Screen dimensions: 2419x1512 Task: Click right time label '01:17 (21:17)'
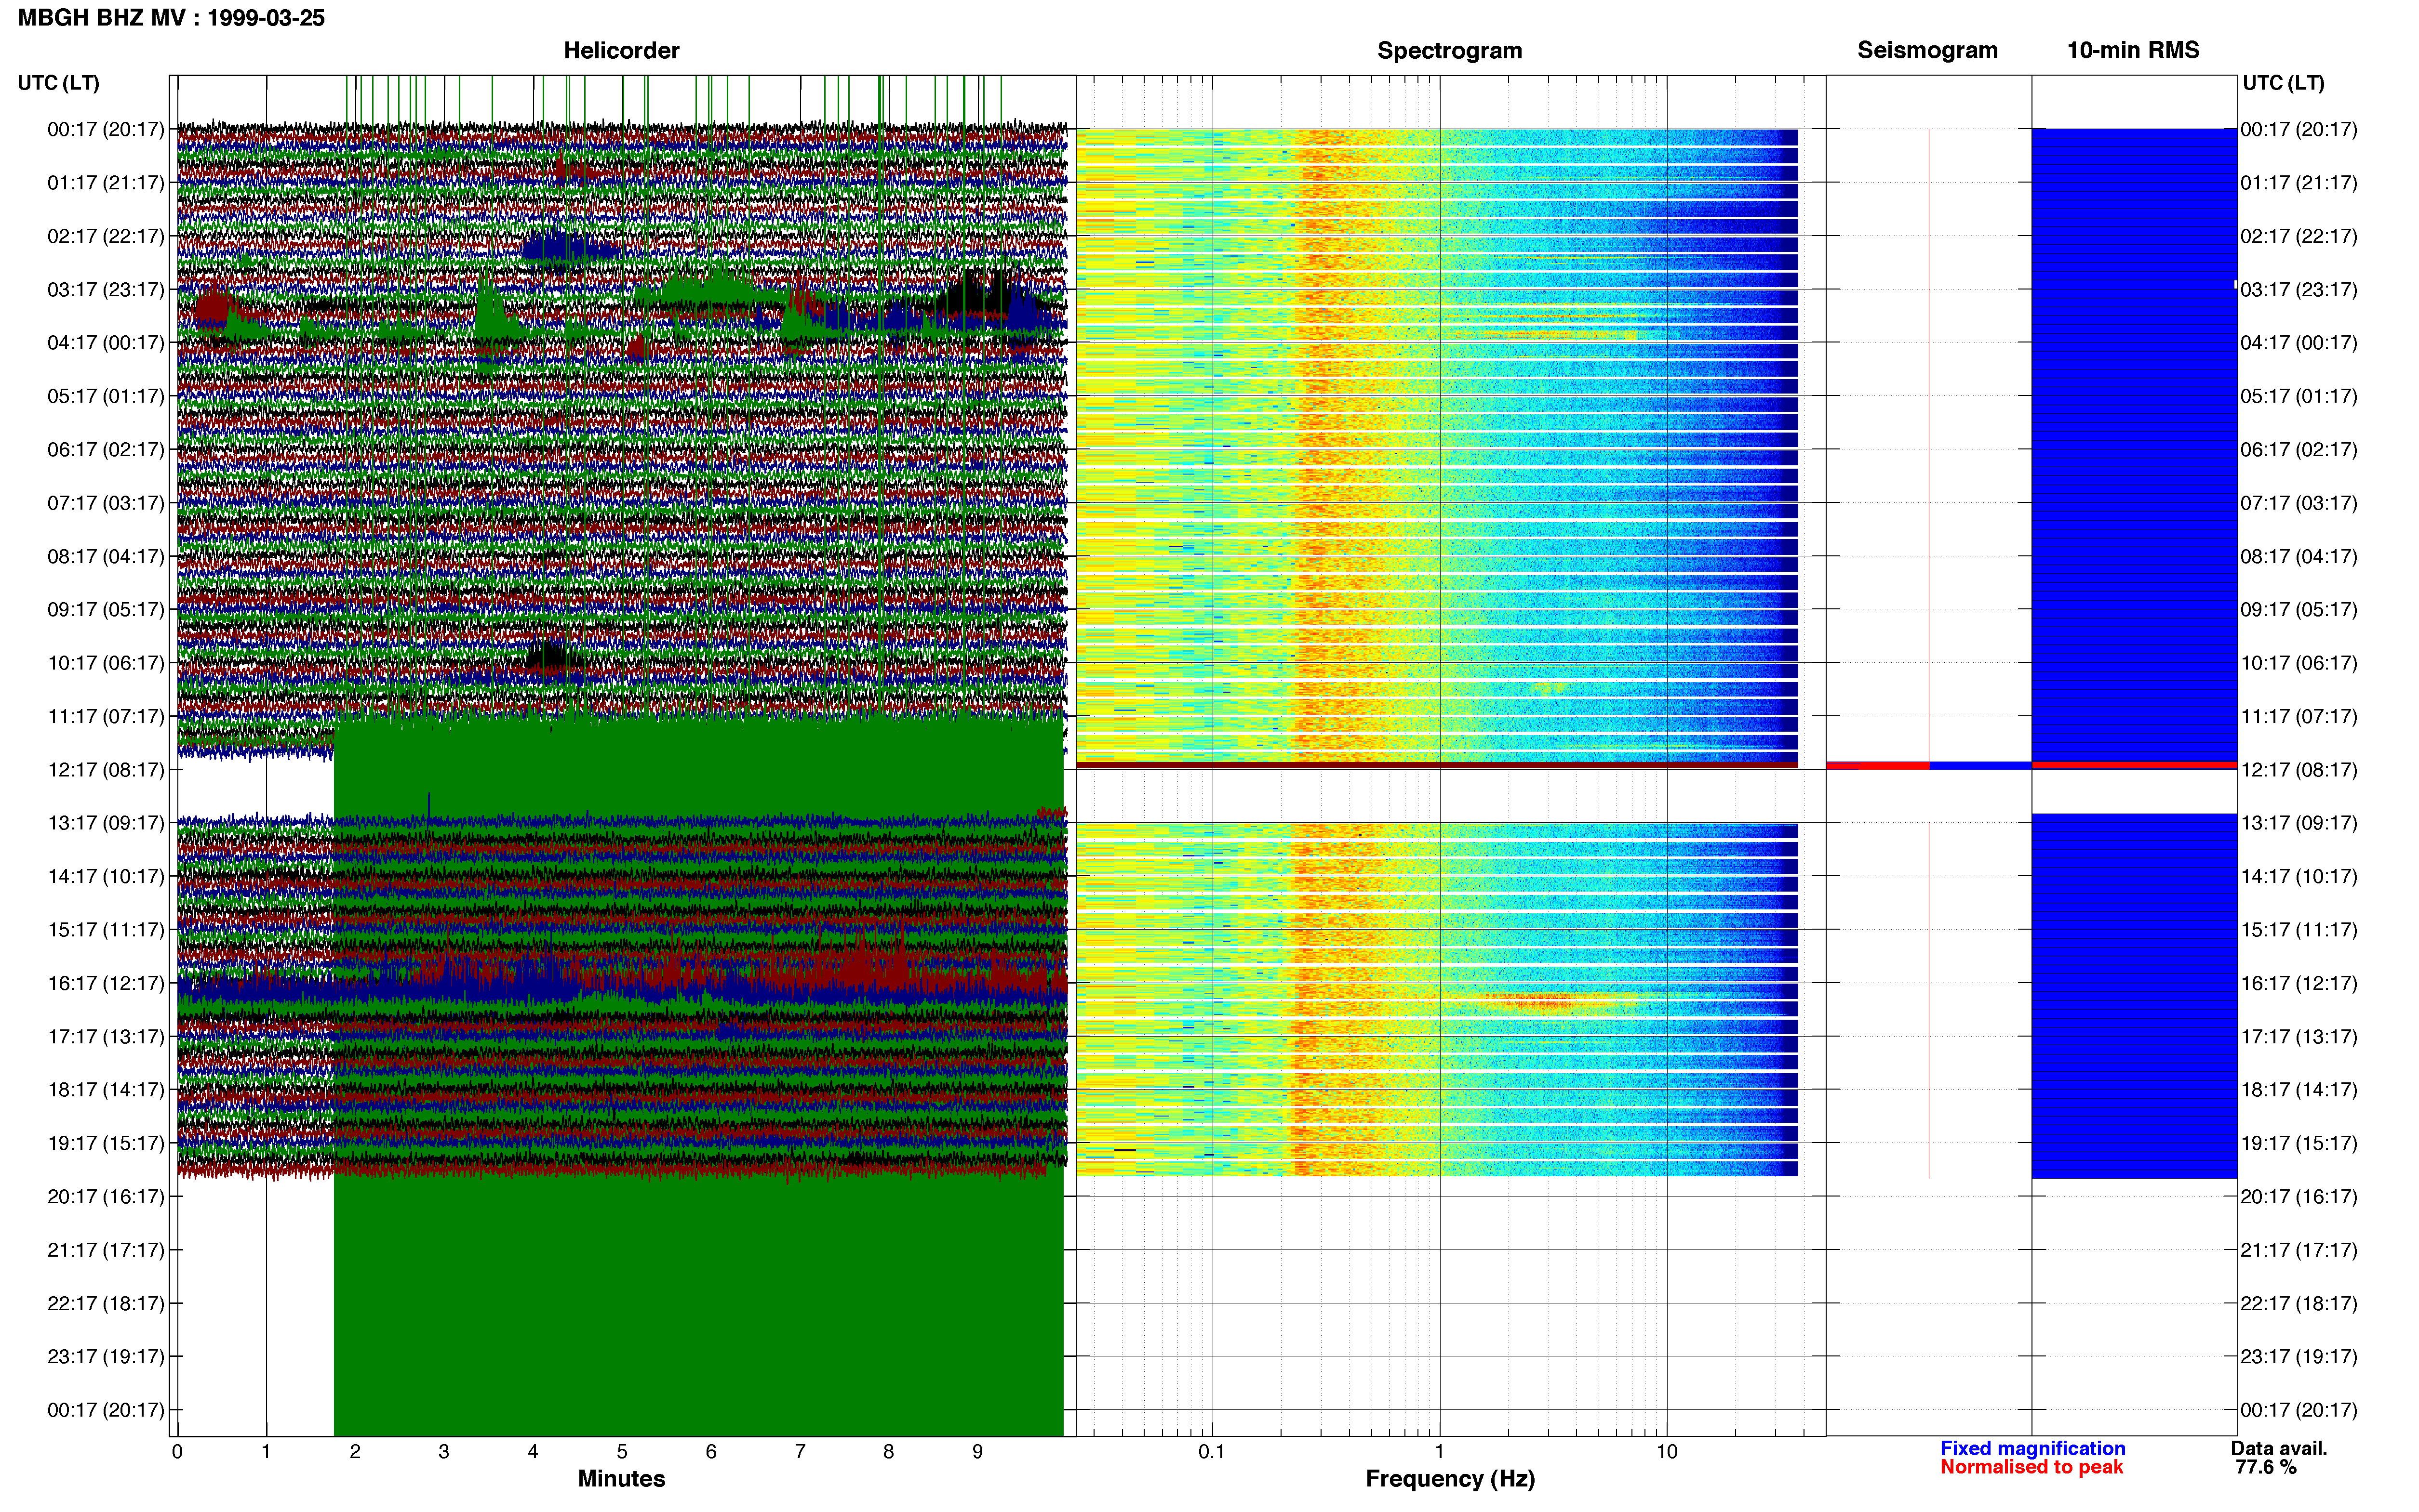pyautogui.click(x=2299, y=182)
